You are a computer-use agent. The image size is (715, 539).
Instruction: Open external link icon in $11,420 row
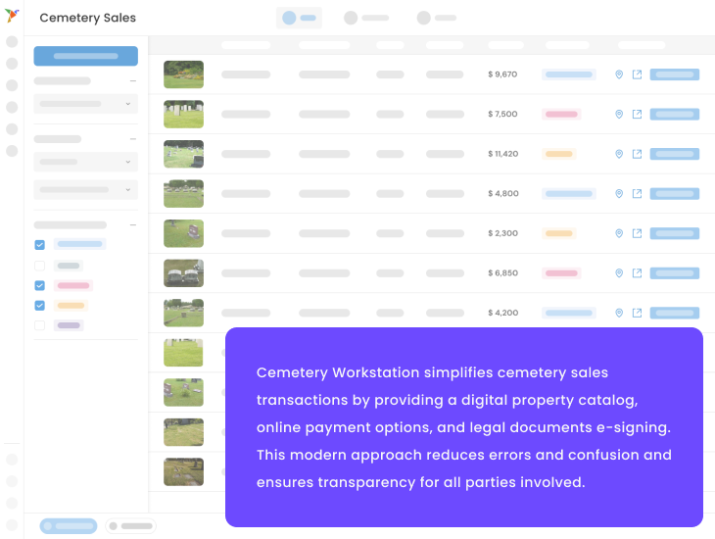pyautogui.click(x=637, y=154)
